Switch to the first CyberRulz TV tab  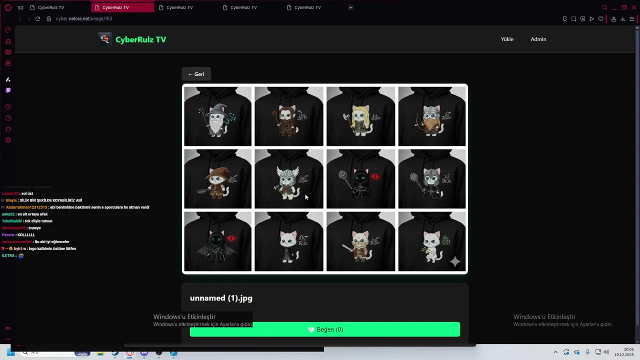pos(58,7)
